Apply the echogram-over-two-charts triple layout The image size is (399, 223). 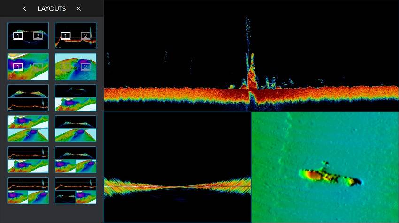[28, 190]
